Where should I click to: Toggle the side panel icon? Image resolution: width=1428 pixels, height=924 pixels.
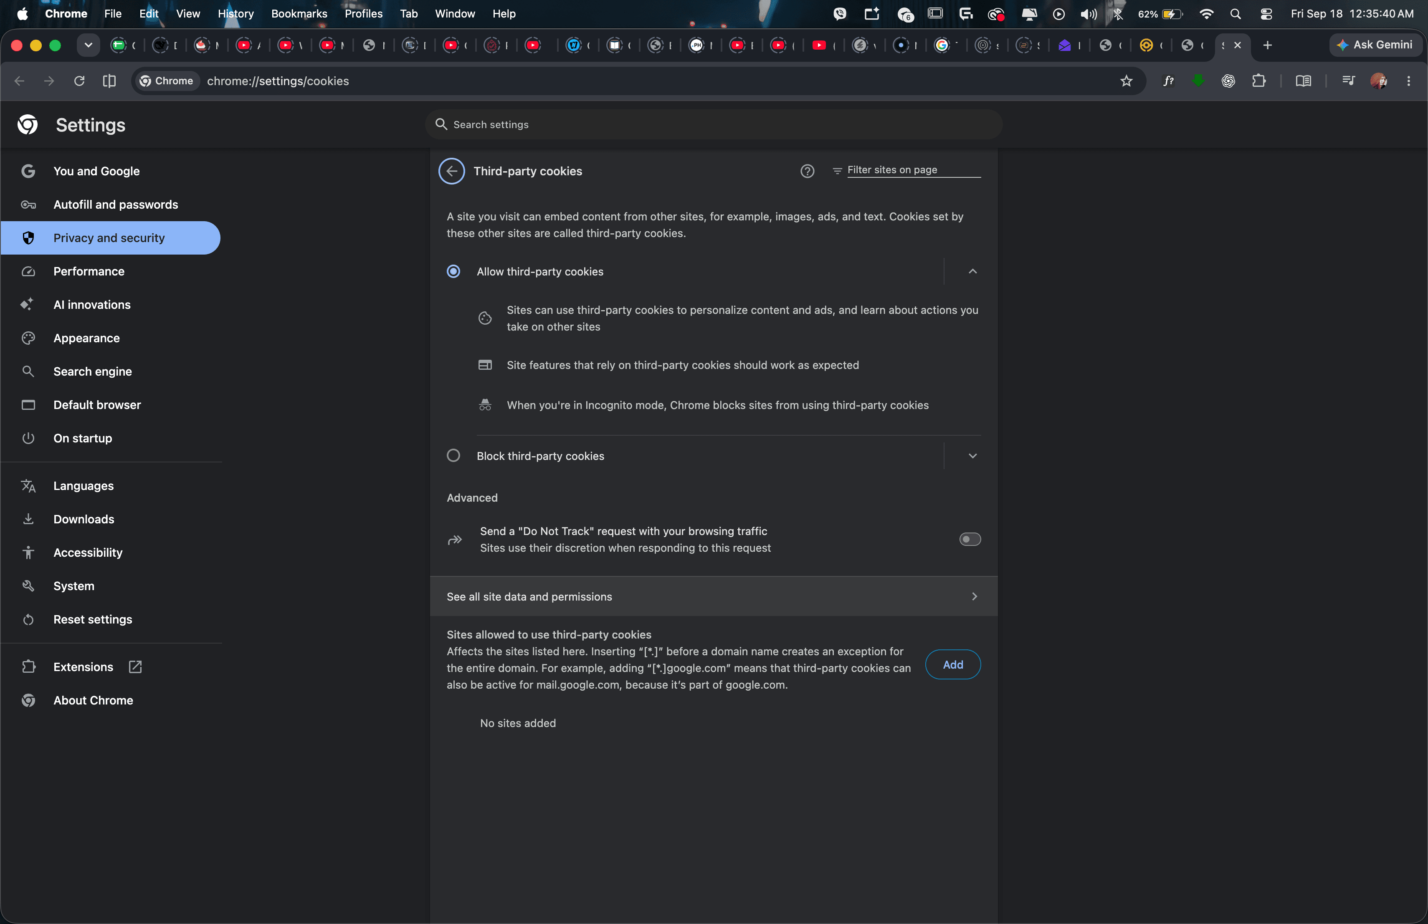click(109, 81)
